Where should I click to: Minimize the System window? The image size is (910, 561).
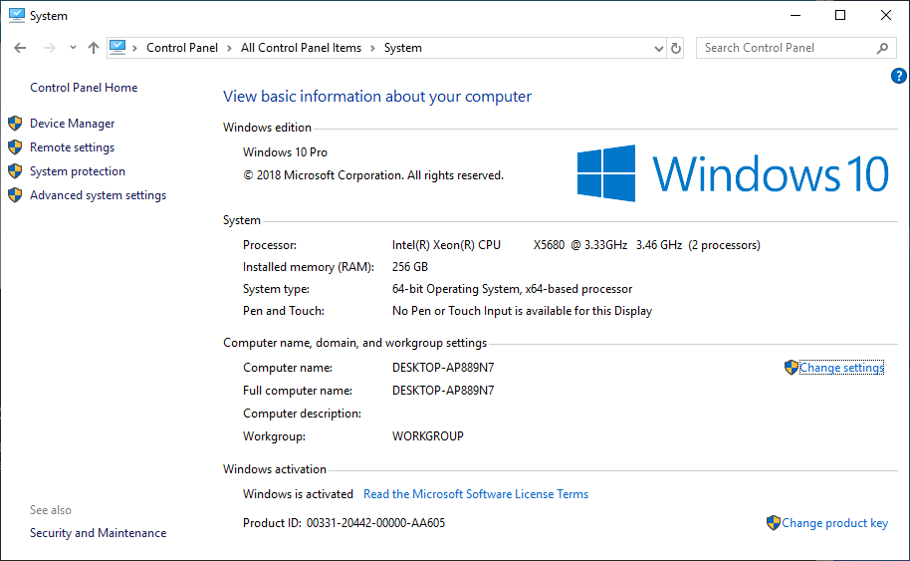coord(796,15)
